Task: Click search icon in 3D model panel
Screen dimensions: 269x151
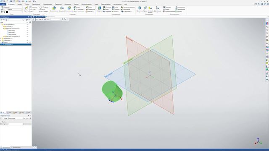Action: pyautogui.click(x=24, y=20)
